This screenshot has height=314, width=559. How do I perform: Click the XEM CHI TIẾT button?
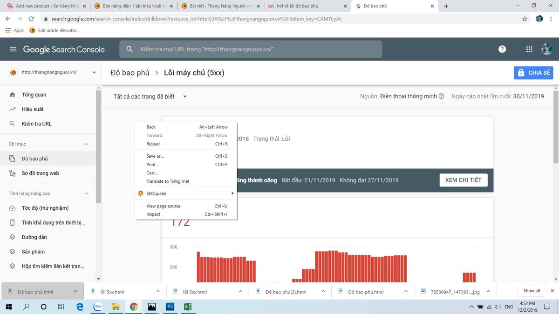click(x=464, y=180)
